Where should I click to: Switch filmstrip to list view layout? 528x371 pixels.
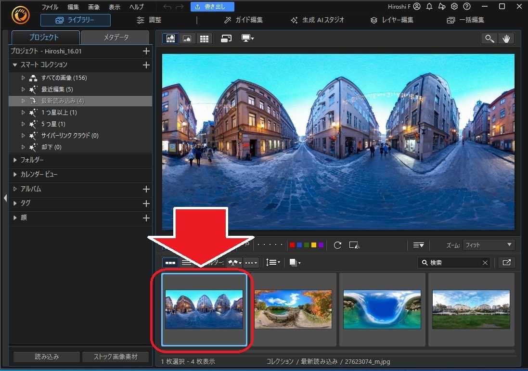coord(187,262)
